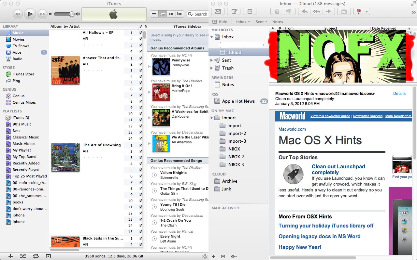Image resolution: width=417 pixels, height=260 pixels.
Task: Collapse the Inbox mailbox tree
Action: point(212,37)
